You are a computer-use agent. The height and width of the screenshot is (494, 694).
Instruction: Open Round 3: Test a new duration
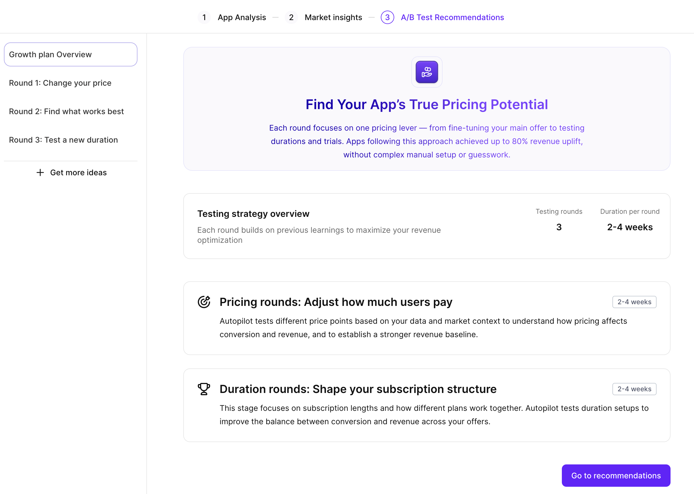[63, 140]
